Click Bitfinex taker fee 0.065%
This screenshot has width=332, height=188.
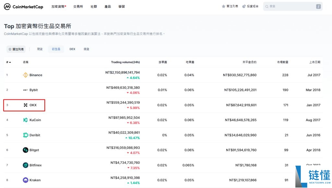(188, 165)
